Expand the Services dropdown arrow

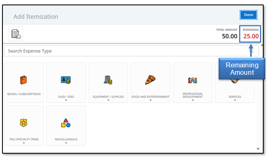pyautogui.click(x=235, y=100)
